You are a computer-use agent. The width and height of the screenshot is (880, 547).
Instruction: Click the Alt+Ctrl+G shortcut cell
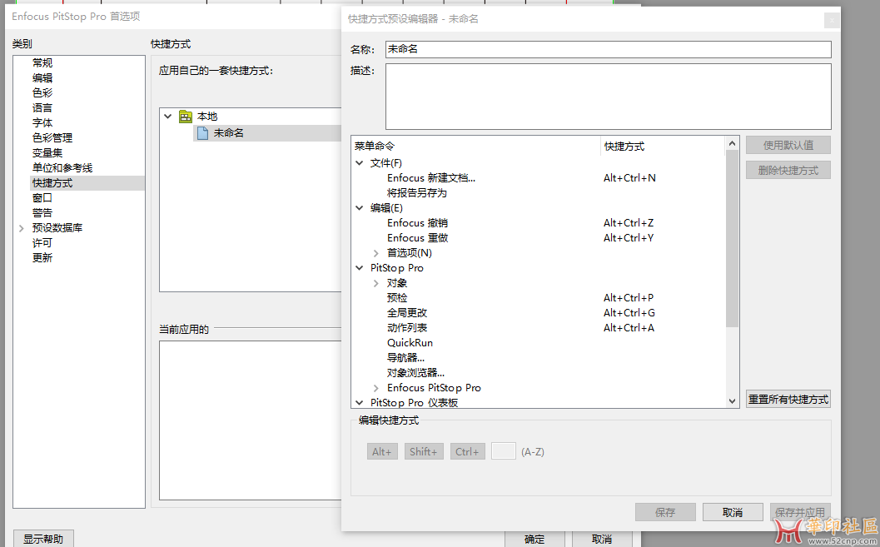click(x=629, y=312)
